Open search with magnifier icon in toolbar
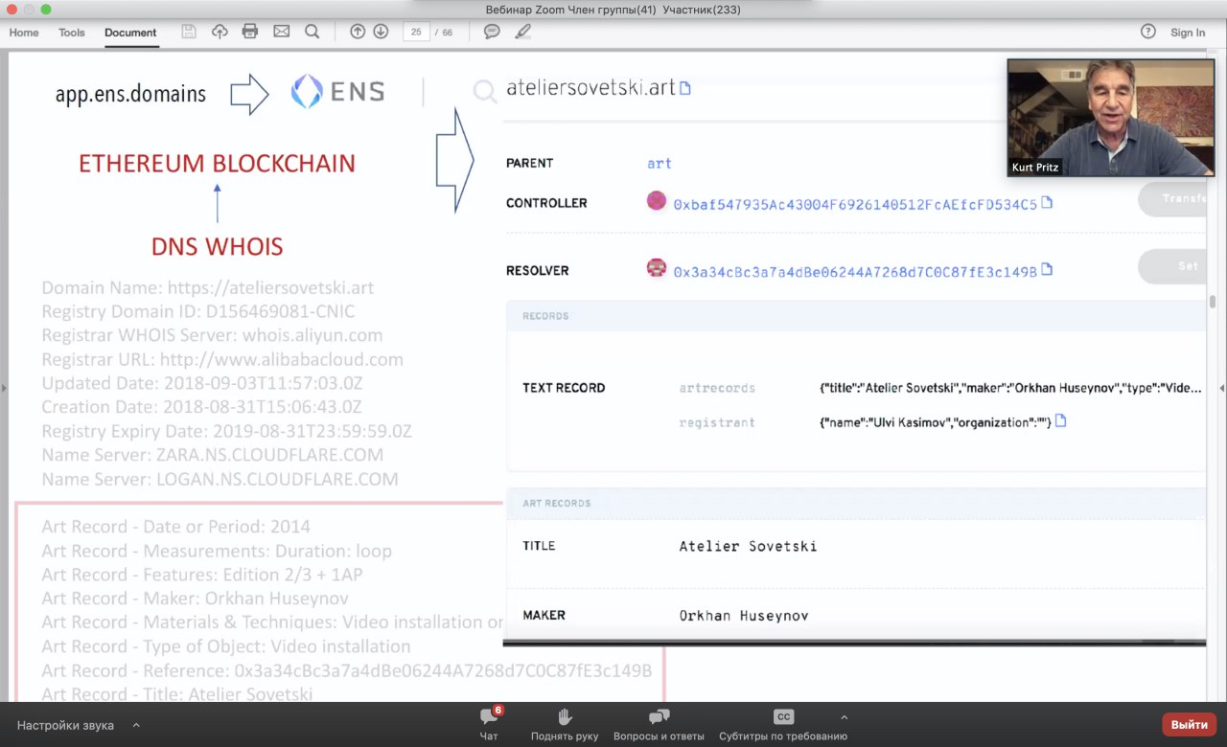 coord(312,32)
